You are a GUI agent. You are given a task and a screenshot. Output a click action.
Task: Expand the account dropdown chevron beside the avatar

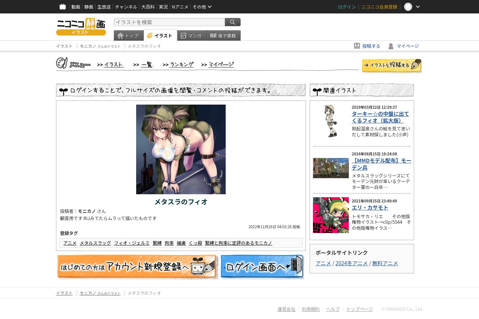418,7
